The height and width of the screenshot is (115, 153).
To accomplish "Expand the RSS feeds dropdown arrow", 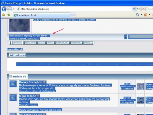I will pyautogui.click(x=150, y=15).
